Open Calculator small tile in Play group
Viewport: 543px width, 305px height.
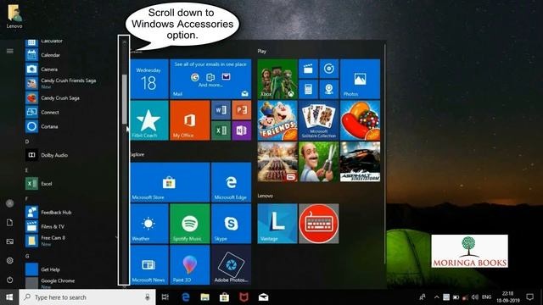click(x=308, y=89)
